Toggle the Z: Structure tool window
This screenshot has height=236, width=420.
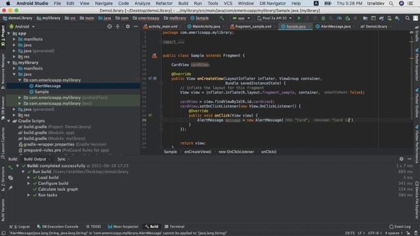[x=3, y=179]
